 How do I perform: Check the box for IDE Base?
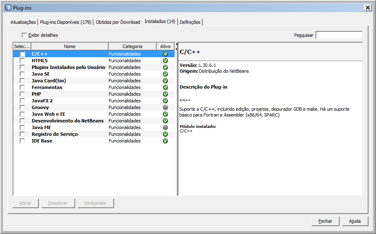[x=22, y=141]
